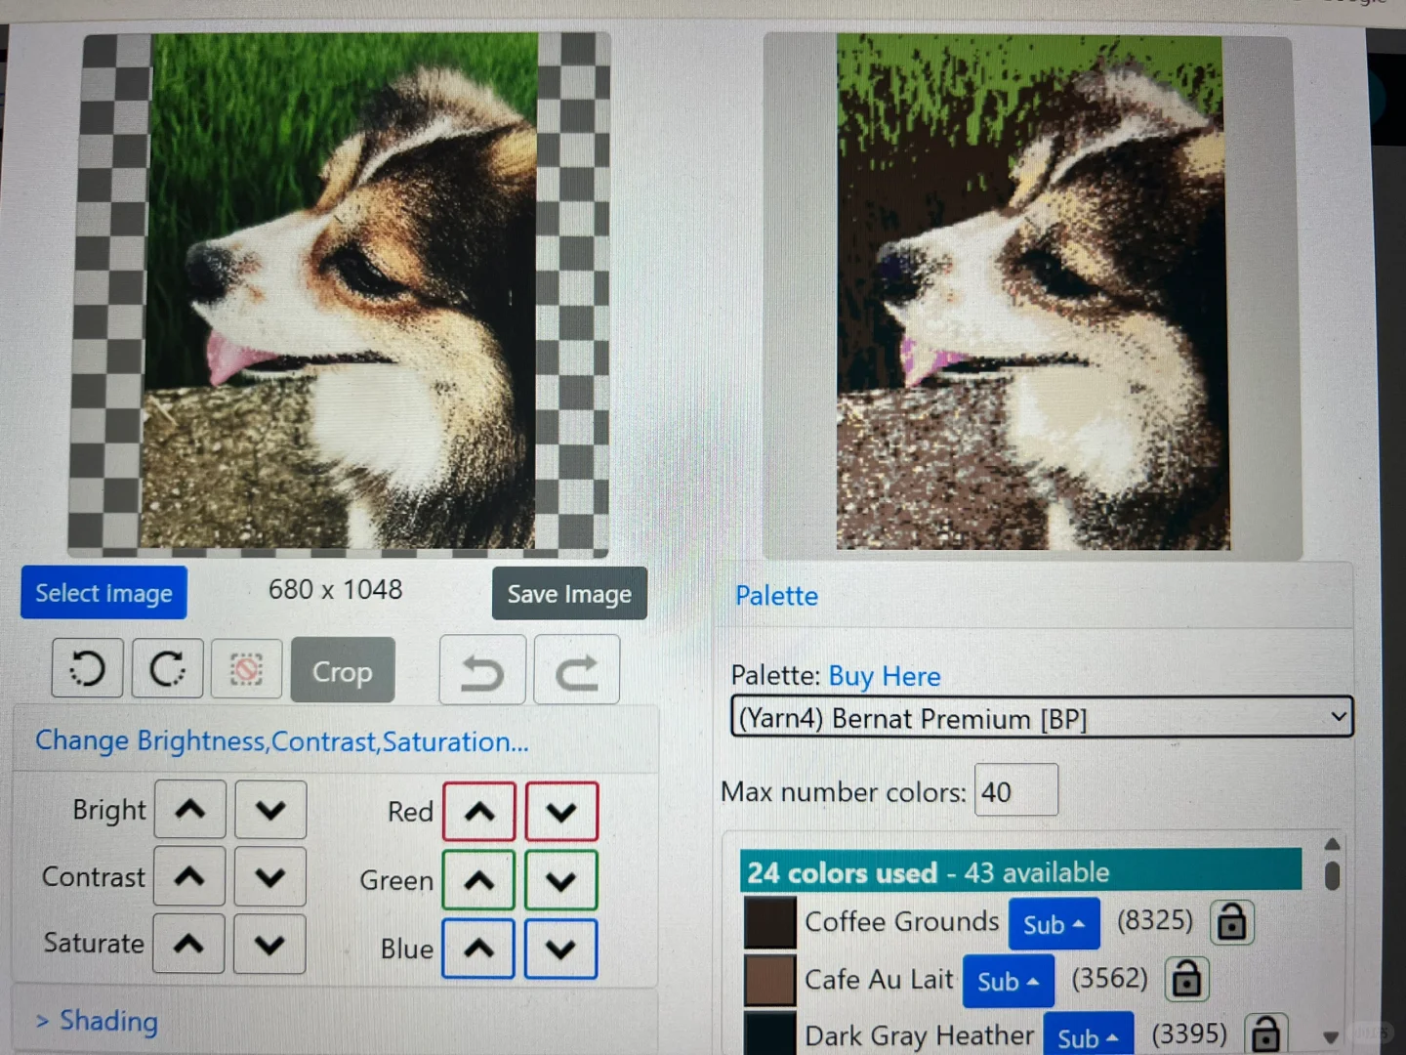Click the Cafe Au Lait color swatch

point(770,980)
